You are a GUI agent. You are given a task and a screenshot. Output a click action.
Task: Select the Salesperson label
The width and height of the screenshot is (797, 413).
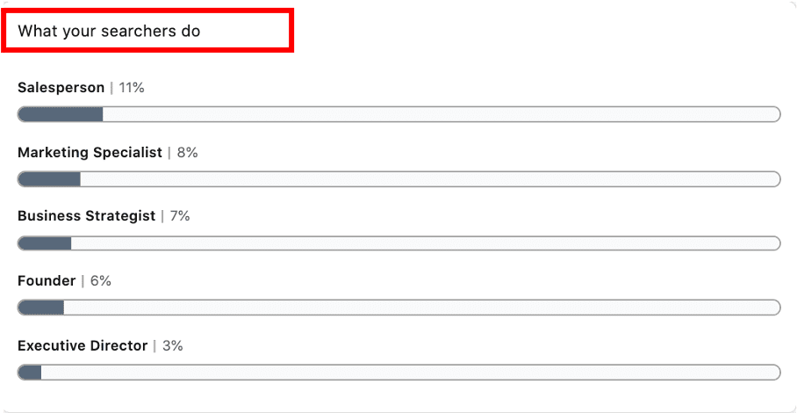[61, 88]
